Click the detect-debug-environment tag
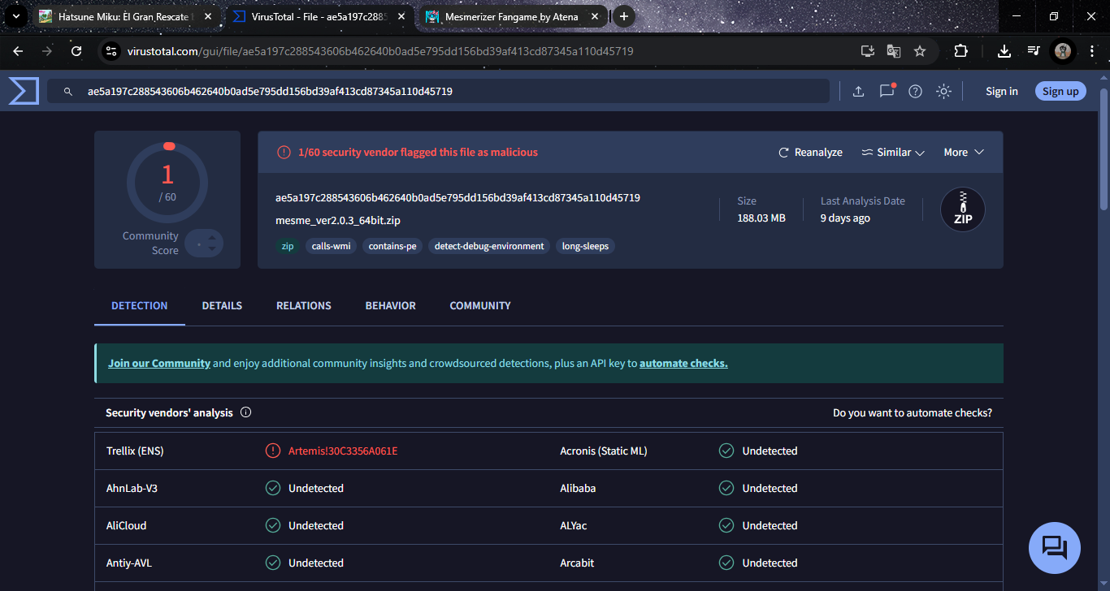 (x=489, y=246)
